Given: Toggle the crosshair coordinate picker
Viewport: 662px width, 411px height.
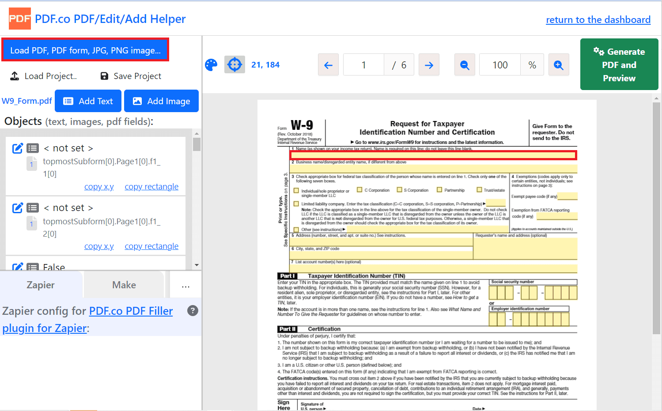Looking at the screenshot, I should tap(235, 65).
